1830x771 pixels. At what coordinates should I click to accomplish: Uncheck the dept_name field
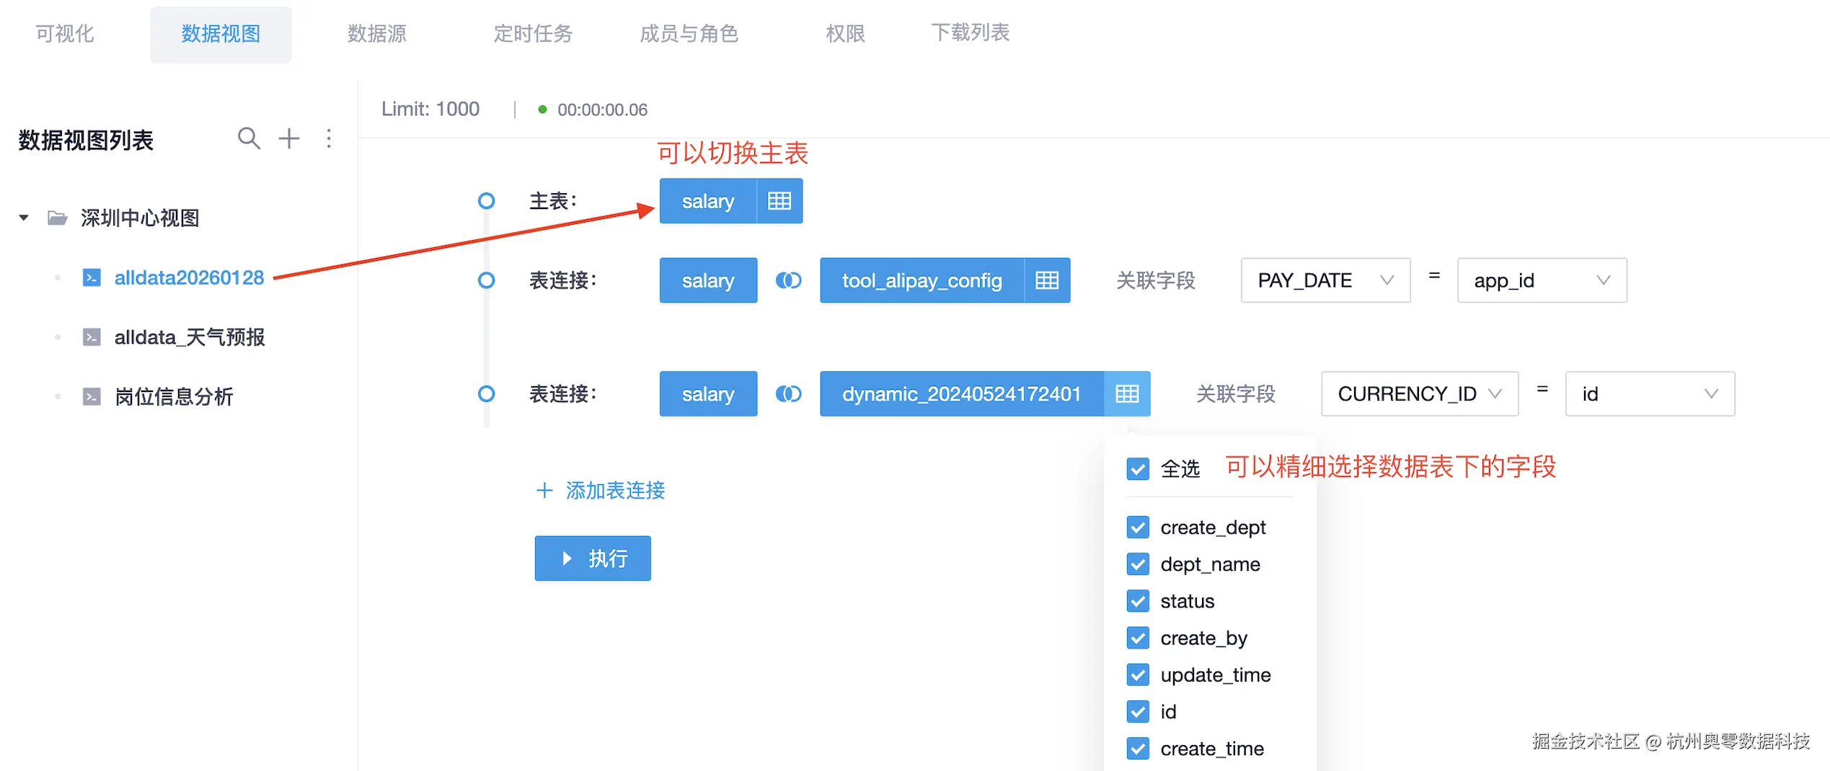[x=1138, y=564]
